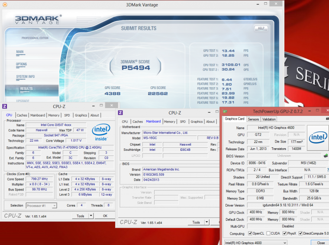
Task: Click the Intel inside logo in CPU-Z
Action: pos(100,131)
